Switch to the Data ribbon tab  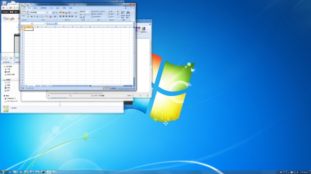(57, 8)
